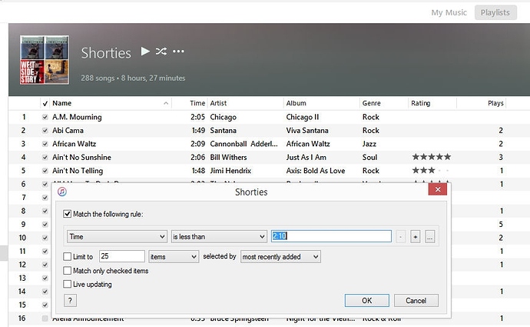The width and height of the screenshot is (530, 327).
Task: Toggle Match the following rule checkbox
Action: point(68,214)
